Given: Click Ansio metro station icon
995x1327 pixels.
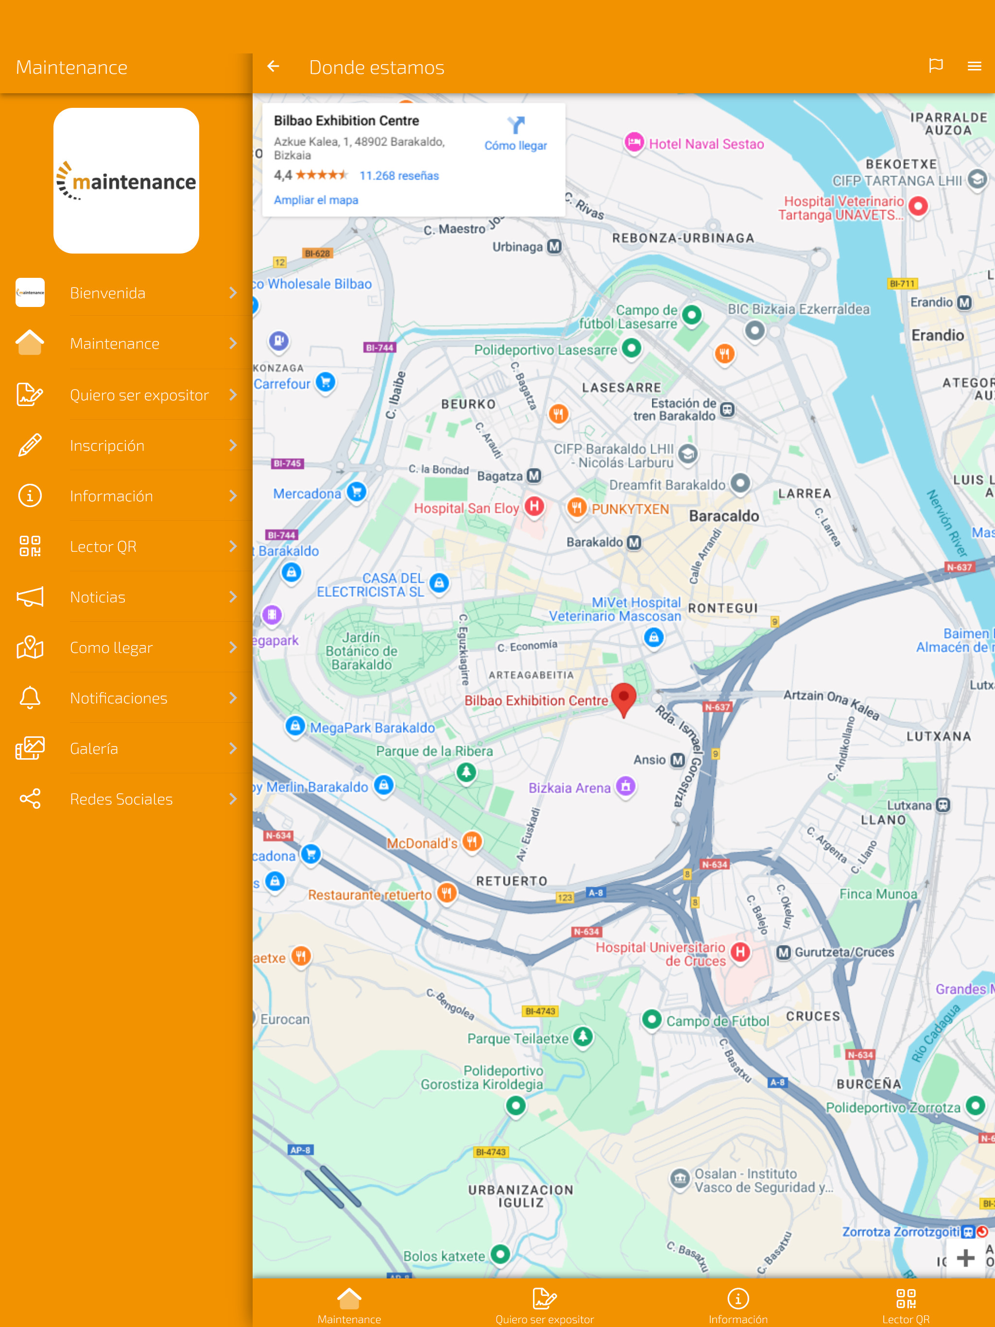Looking at the screenshot, I should point(678,760).
